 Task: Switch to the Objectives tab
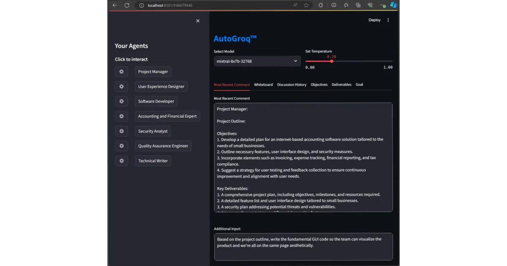pos(319,84)
